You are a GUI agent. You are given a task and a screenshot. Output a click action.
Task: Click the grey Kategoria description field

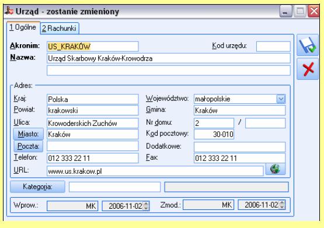(227, 187)
